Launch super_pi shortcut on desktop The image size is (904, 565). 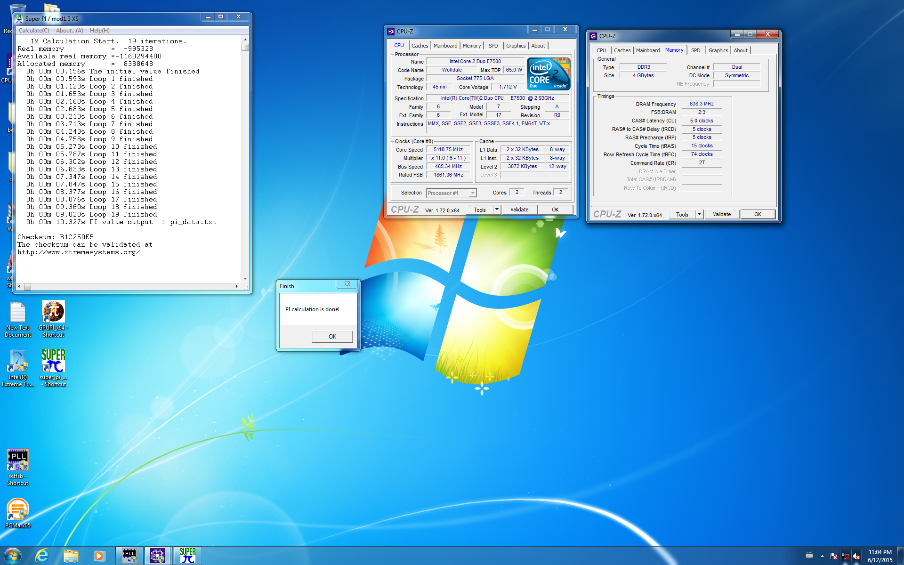click(x=53, y=368)
